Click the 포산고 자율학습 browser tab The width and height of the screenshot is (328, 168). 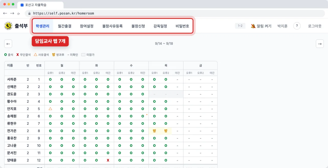[x=40, y=5]
